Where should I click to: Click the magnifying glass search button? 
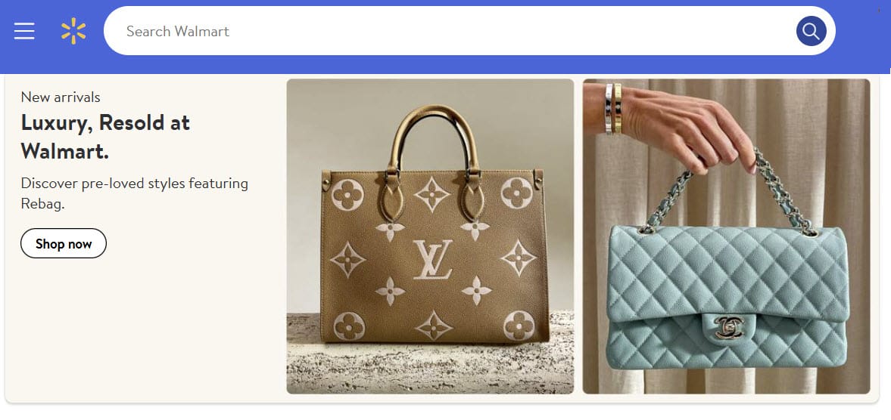click(811, 31)
